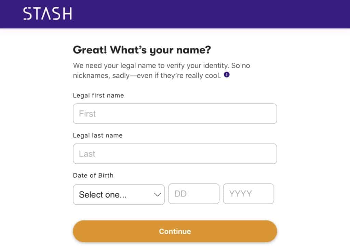
Task: Click the 'nicknames, sadly' text line
Action: point(147,75)
